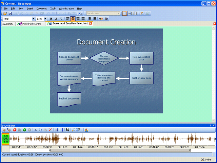Click the select-all markers icon in Sound Editor

coord(56,130)
